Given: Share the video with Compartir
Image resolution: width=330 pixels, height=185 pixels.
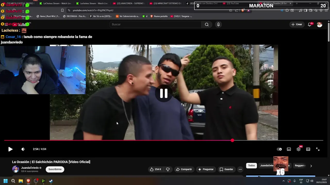Looking at the screenshot, I should coord(184,169).
